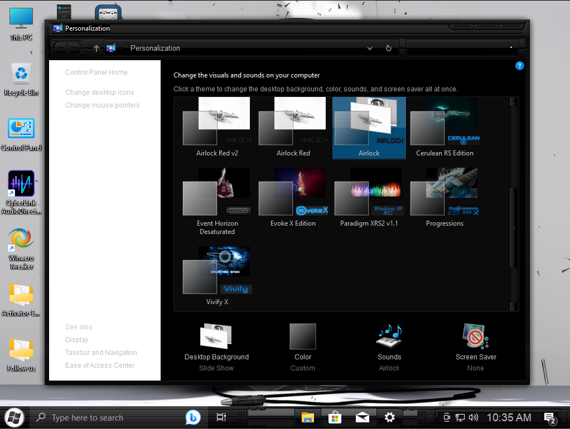Select the Control Panel desktop shortcut
This screenshot has height=429, width=570.
tap(21, 134)
